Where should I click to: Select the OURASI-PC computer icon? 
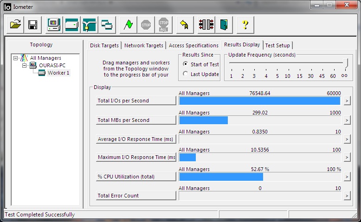pyautogui.click(x=32, y=65)
